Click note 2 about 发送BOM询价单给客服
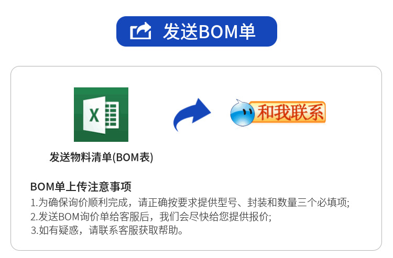 (151, 217)
